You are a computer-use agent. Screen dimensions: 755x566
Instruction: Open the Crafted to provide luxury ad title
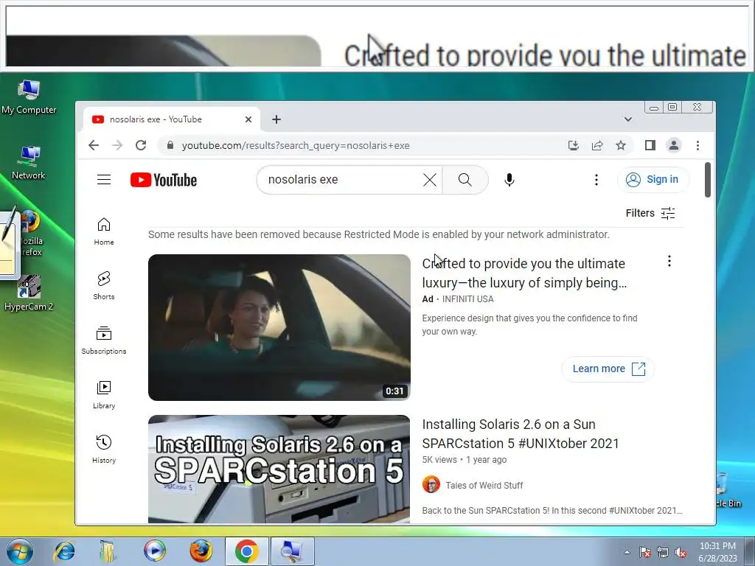point(524,273)
